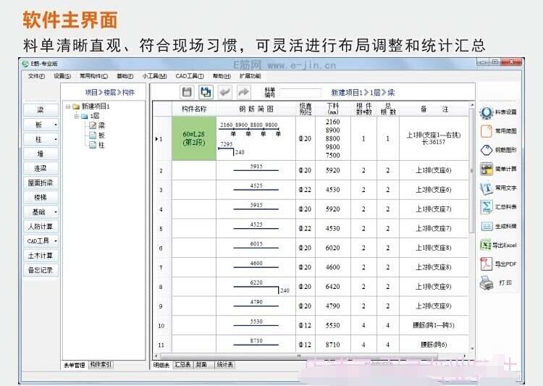Click the redo arrow icon
543x386 pixels.
(x=243, y=92)
